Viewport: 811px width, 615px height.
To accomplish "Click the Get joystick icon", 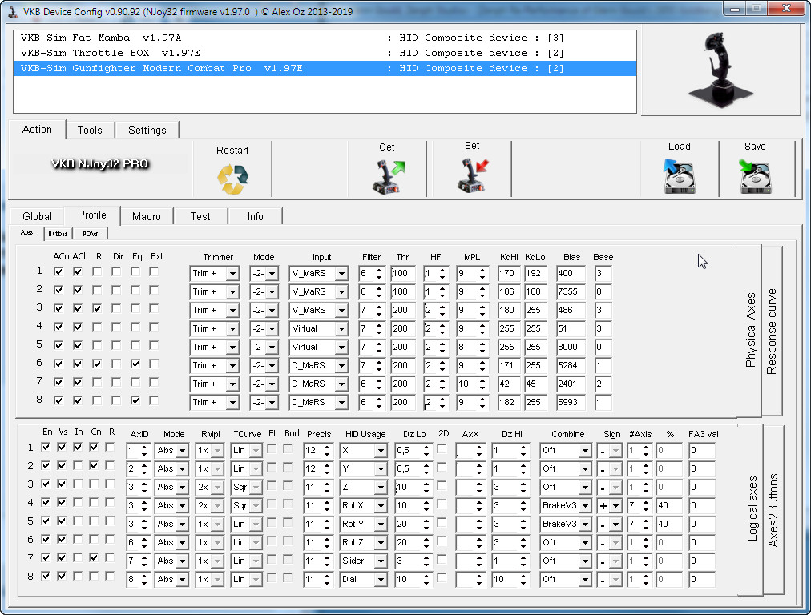I will click(389, 177).
